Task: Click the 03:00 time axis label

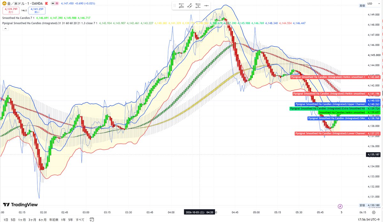Action: pos(86,212)
